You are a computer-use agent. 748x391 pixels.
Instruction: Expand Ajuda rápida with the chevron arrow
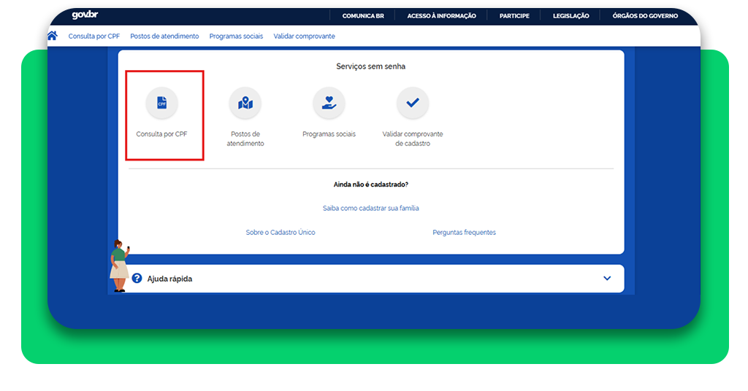click(607, 278)
